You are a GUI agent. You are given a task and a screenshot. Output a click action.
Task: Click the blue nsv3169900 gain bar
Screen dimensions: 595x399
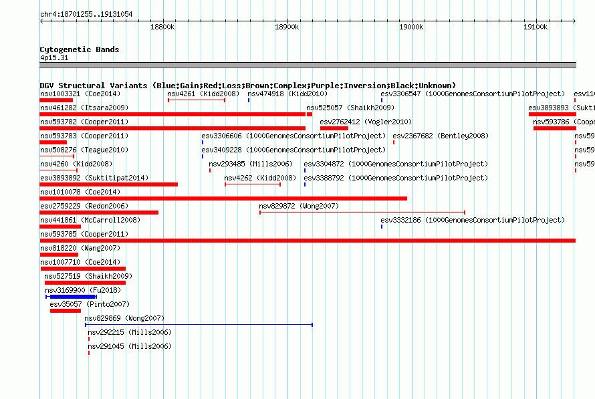(x=72, y=297)
